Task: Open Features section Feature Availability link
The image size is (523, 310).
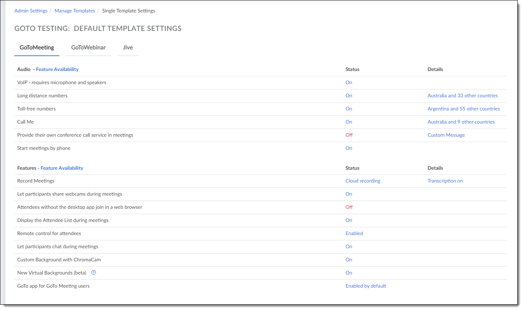Action: point(62,168)
